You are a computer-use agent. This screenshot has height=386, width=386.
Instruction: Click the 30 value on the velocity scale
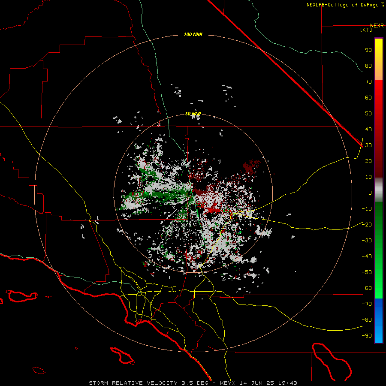pyautogui.click(x=368, y=145)
